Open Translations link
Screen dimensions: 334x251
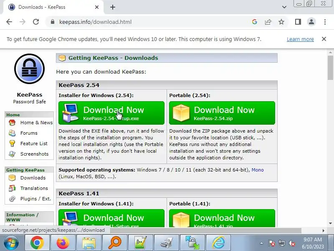(34, 188)
